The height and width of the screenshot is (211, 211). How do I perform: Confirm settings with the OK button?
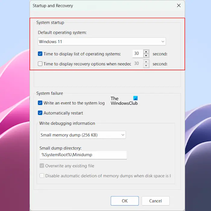pyautogui.click(x=124, y=201)
